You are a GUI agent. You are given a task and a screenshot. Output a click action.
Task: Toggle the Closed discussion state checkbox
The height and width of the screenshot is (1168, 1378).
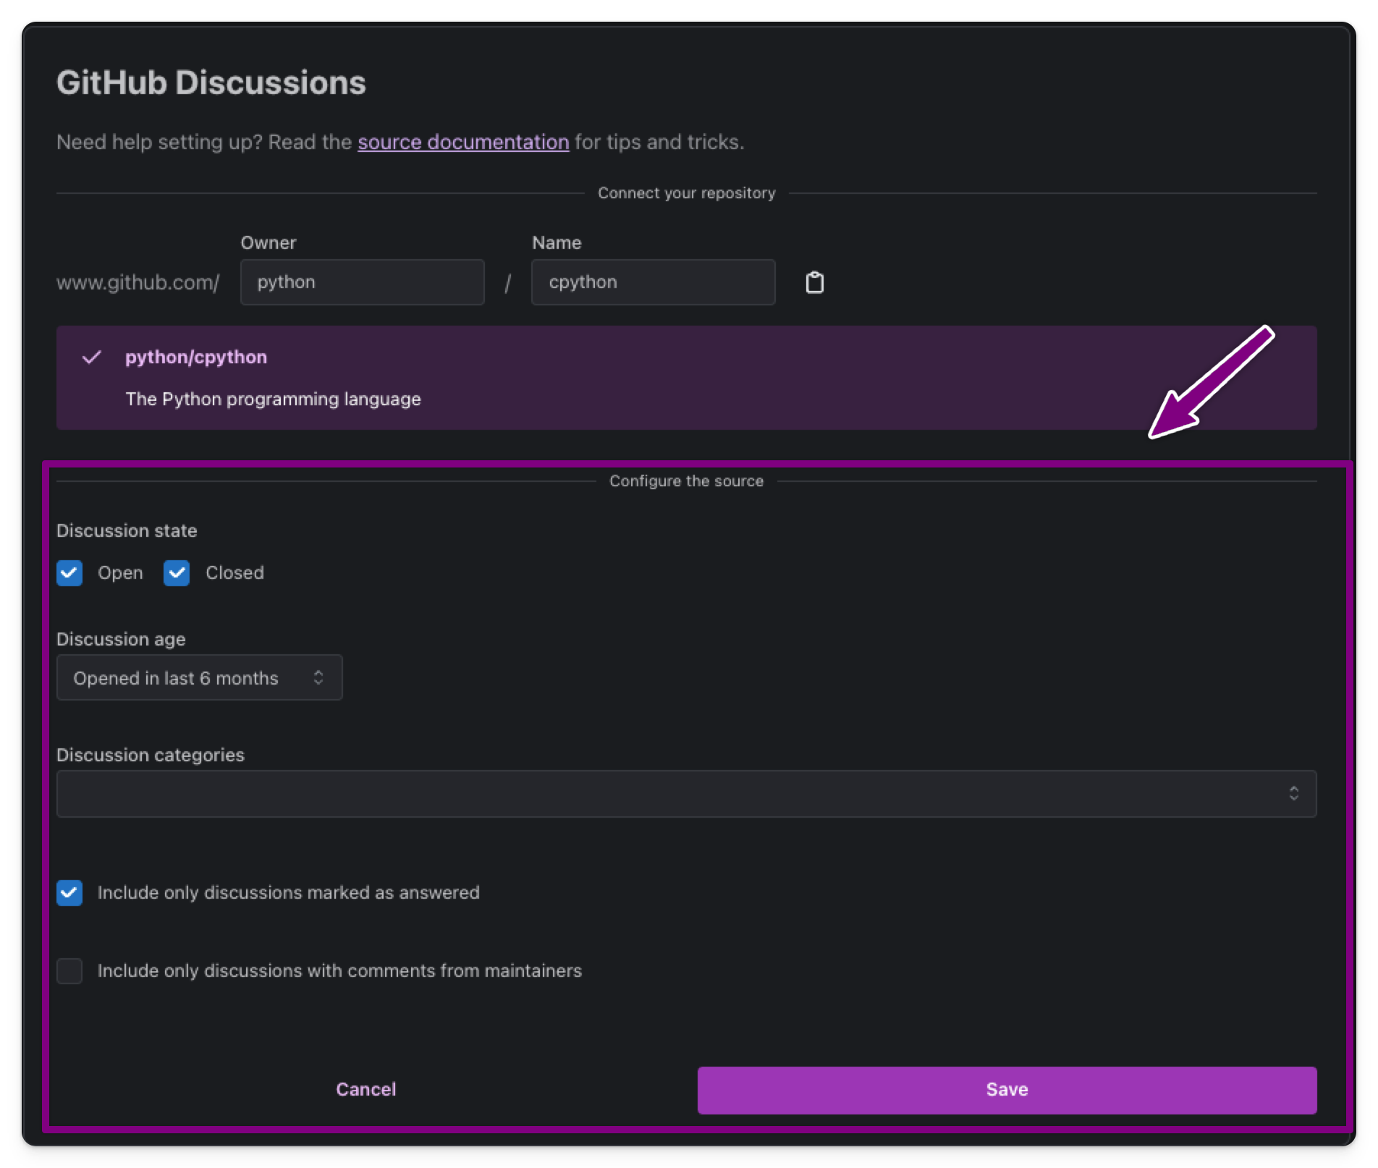tap(177, 573)
